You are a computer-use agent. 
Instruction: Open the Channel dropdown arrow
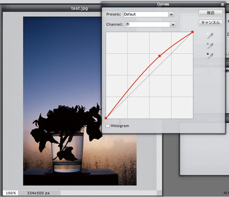[173, 25]
